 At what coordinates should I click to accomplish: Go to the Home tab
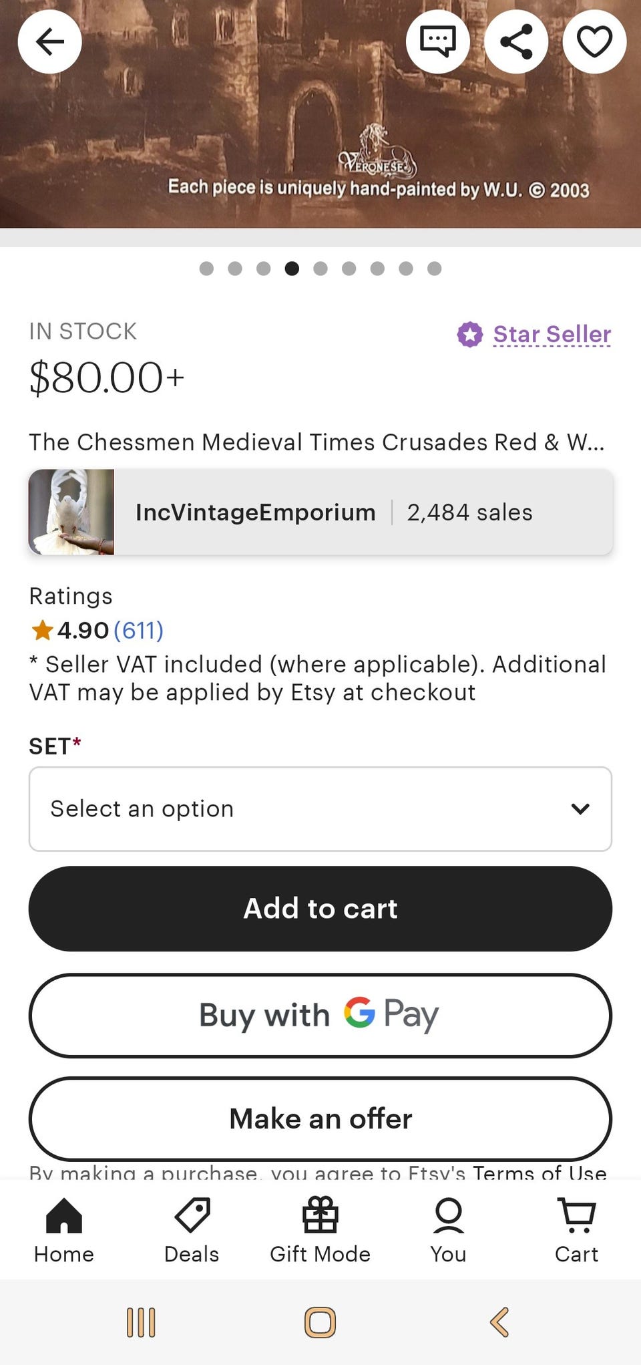64,1231
